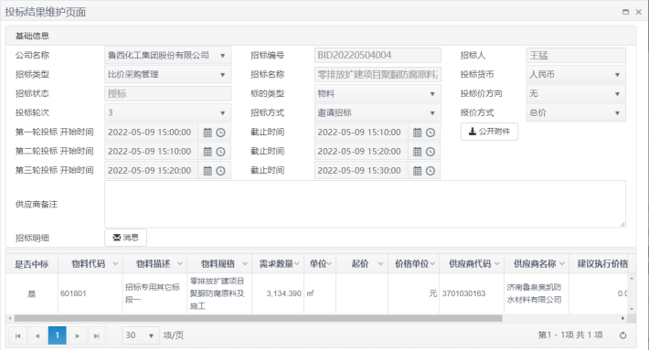
Task: Click the 公开附件 download button
Action: pos(489,132)
